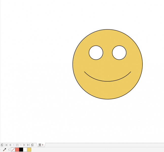This screenshot has height=152, width=164.
Task: Apply the salmon red swatch
Action: pyautogui.click(x=17, y=150)
